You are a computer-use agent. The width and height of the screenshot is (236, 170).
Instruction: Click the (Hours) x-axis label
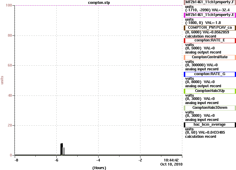tap(99, 168)
